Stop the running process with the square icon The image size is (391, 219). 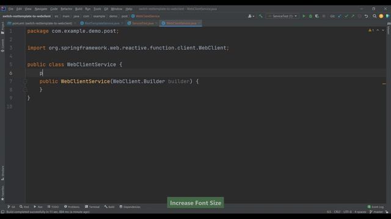tap(324, 16)
